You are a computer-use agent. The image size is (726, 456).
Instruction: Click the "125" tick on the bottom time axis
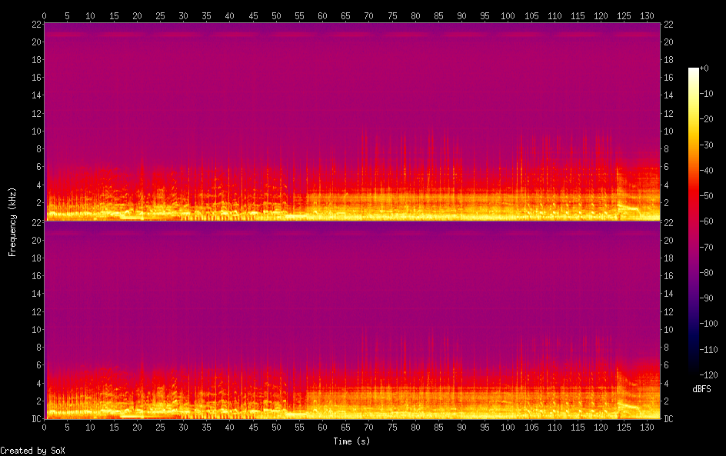tap(624, 428)
